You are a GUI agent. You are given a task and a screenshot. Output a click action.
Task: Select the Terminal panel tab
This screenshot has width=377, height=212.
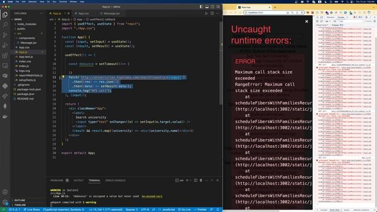pyautogui.click(x=94, y=180)
